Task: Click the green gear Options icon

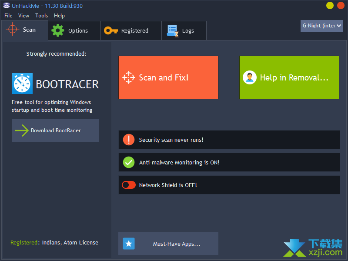Action: pyautogui.click(x=58, y=30)
